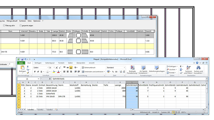Increase font size with the large A
The image size is (214, 120).
57,67
